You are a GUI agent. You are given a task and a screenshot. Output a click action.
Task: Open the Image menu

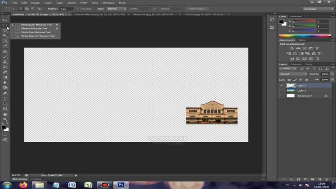coord(35,3)
